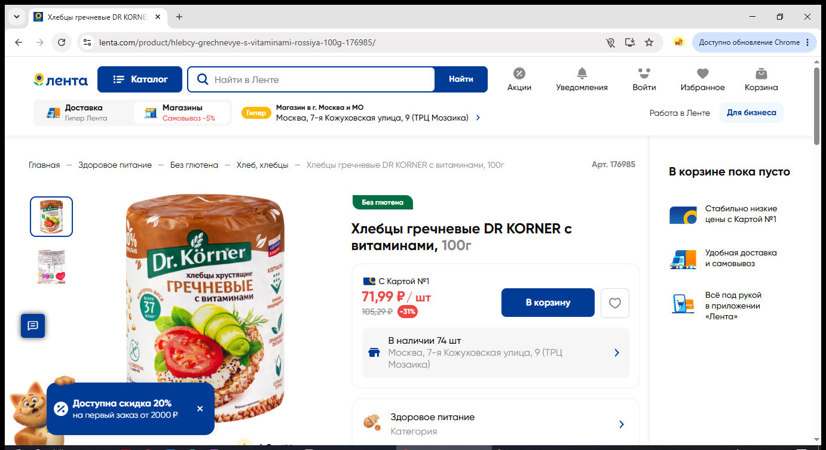Click the Войти login icon
The image size is (826, 450).
click(644, 73)
